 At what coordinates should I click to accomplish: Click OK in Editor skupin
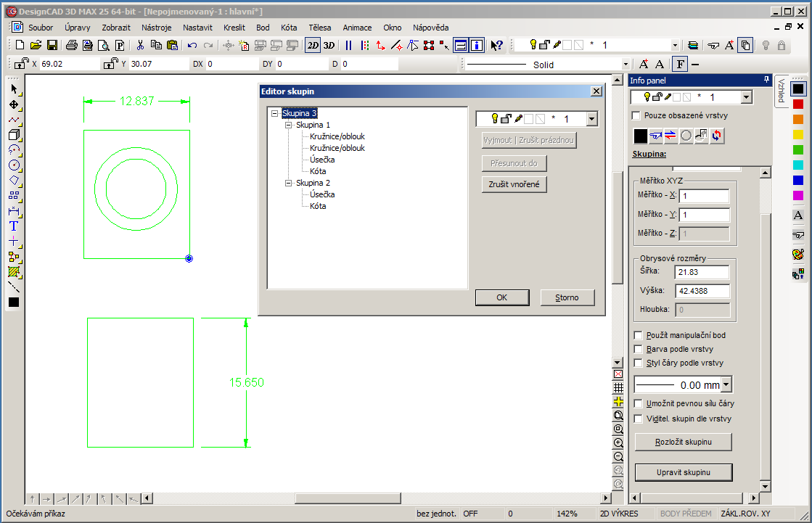502,297
